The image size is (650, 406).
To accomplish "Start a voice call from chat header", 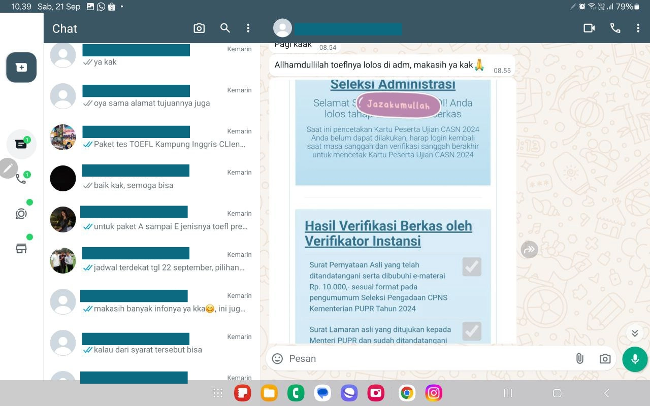I will point(615,28).
